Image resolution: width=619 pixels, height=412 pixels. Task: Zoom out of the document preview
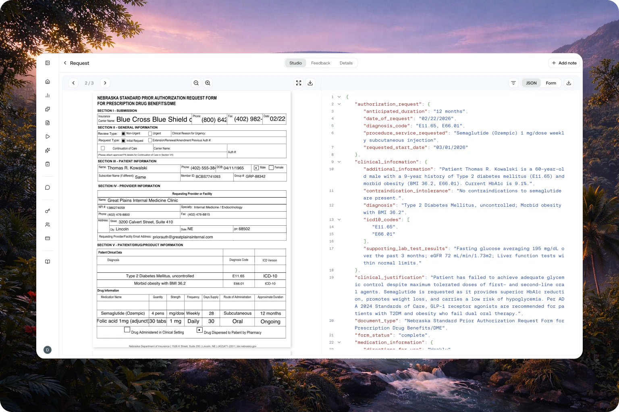tap(196, 83)
